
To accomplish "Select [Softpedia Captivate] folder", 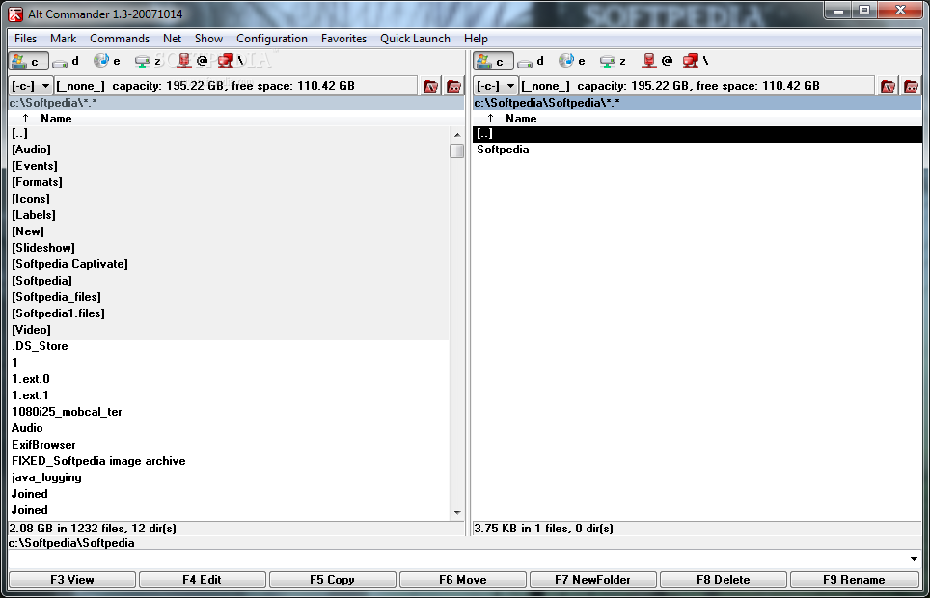I will click(229, 264).
